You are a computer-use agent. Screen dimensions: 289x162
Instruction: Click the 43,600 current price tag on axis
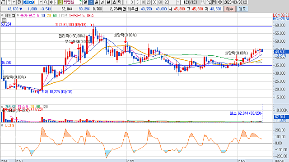point(280,52)
